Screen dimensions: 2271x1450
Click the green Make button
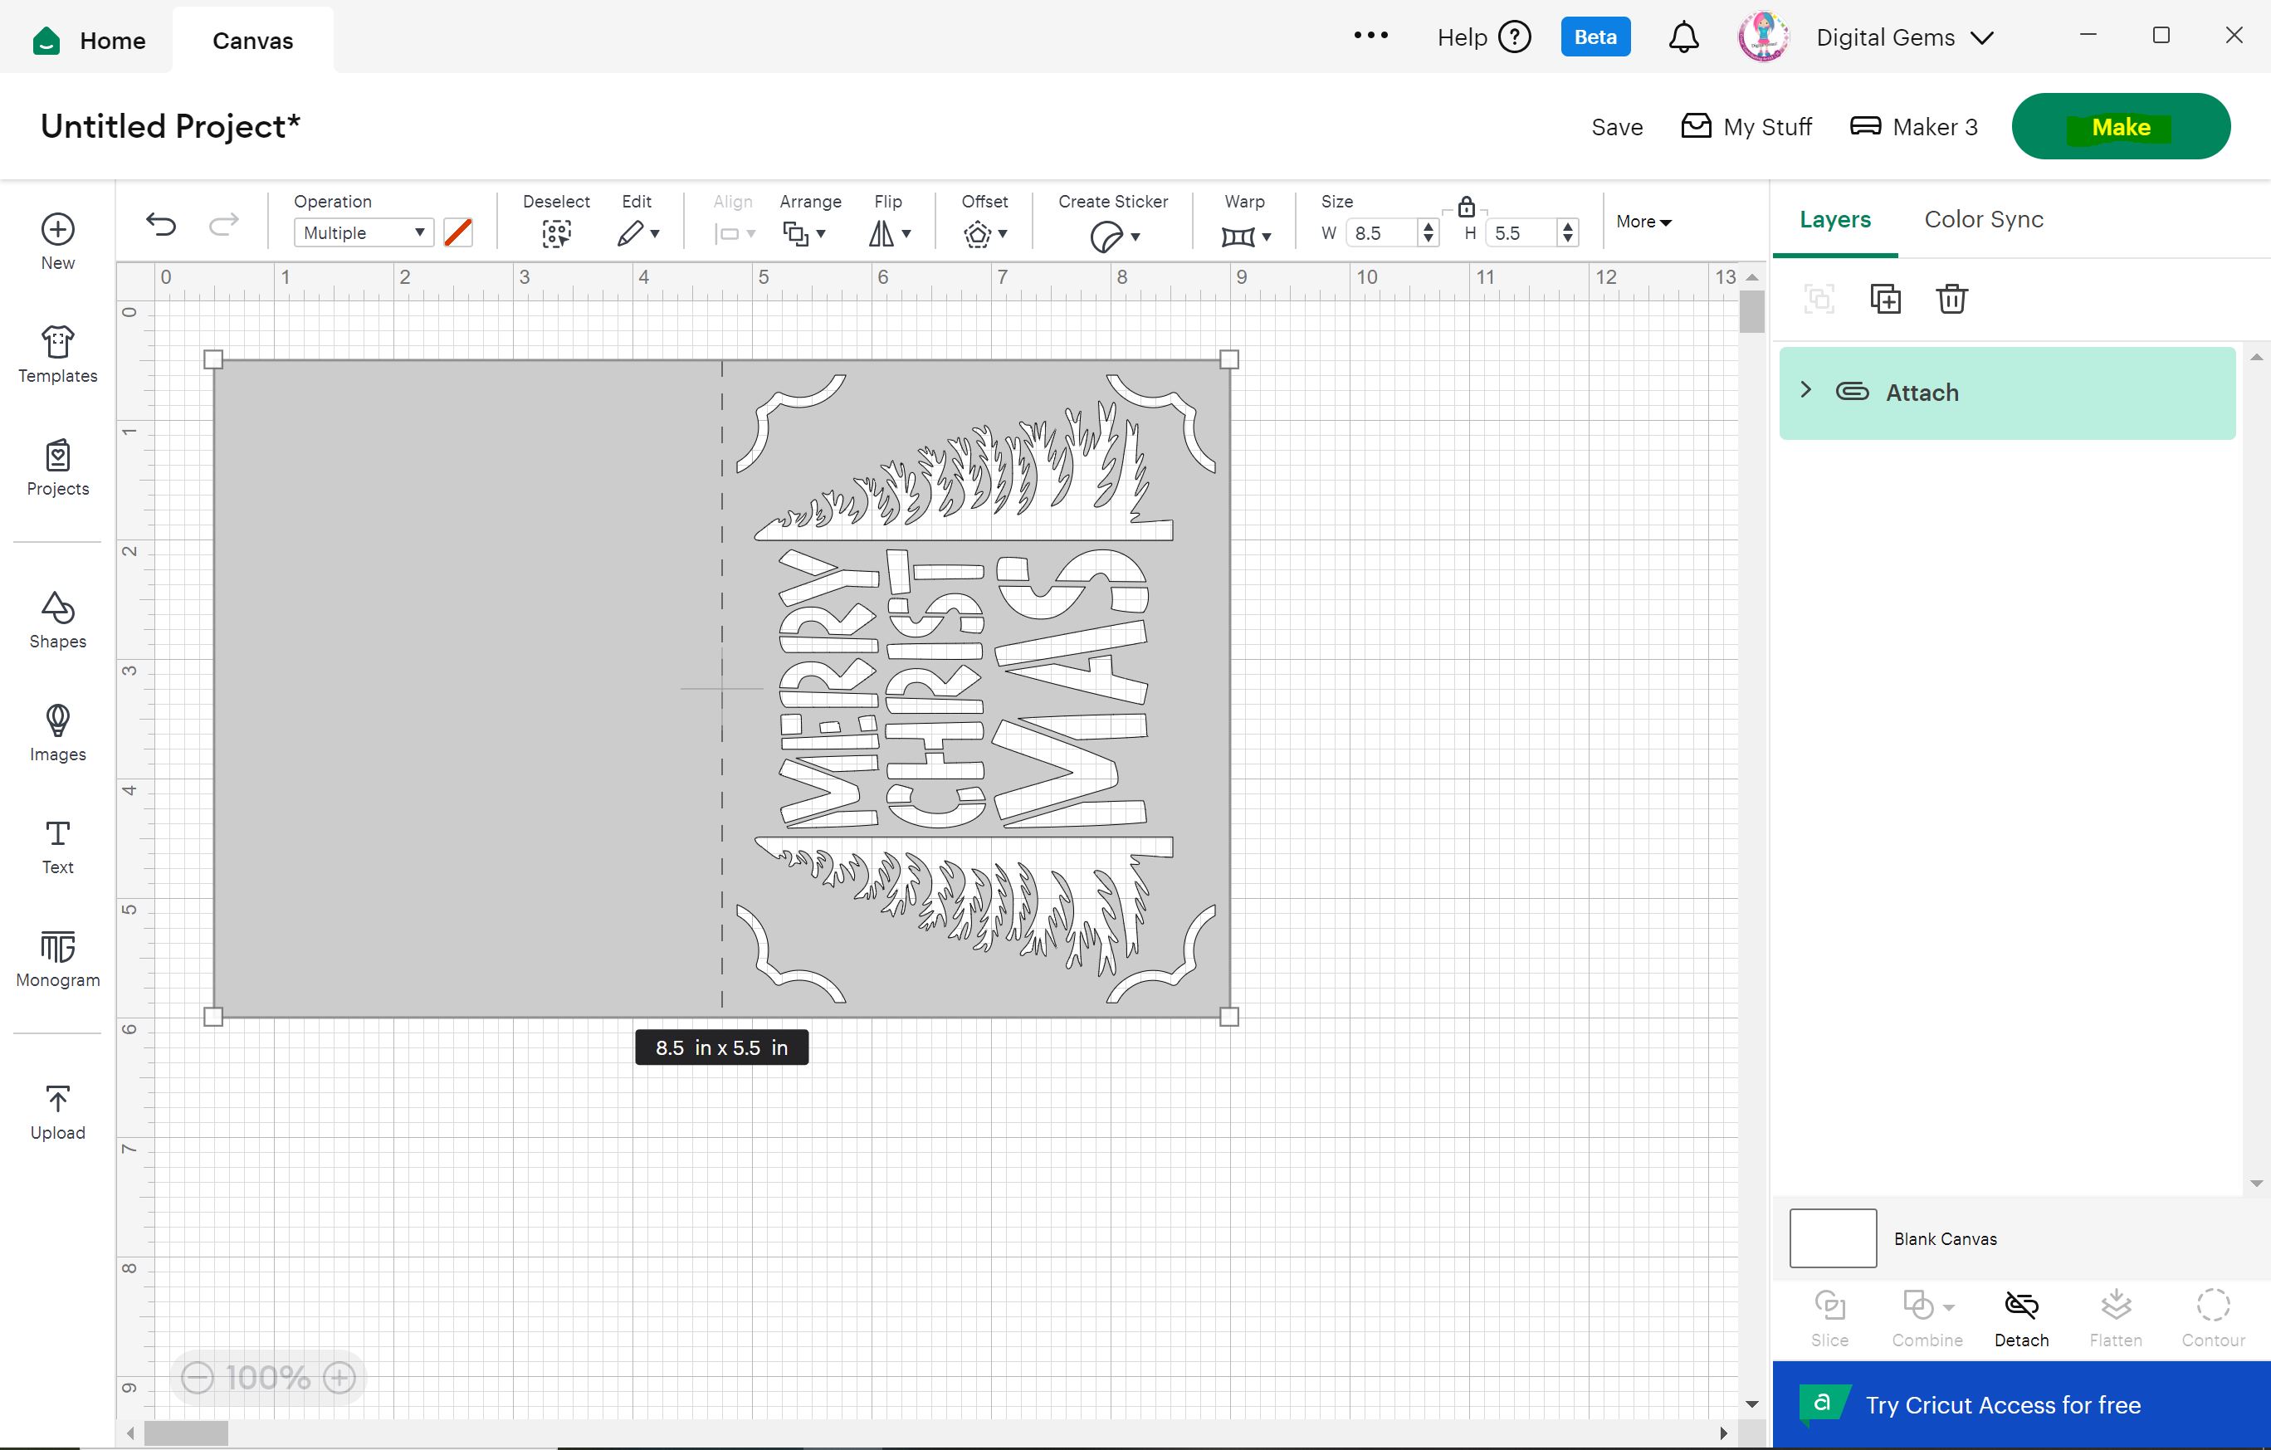tap(2120, 126)
